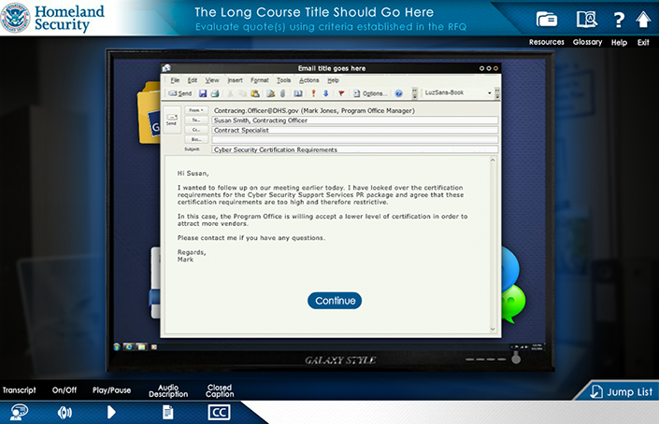
Task: Toggle Closed Caption CC button
Action: coord(219,411)
